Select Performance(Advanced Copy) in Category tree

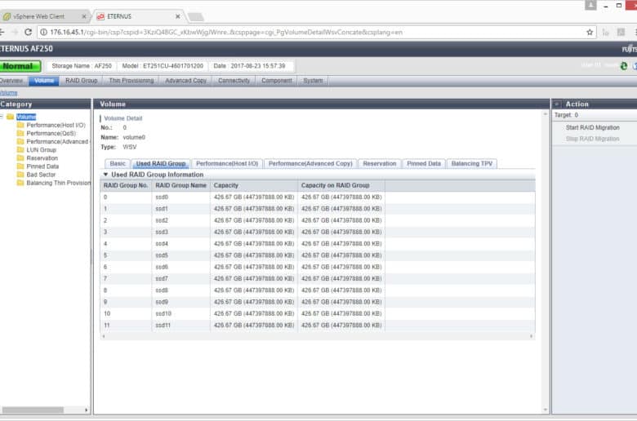tap(57, 142)
